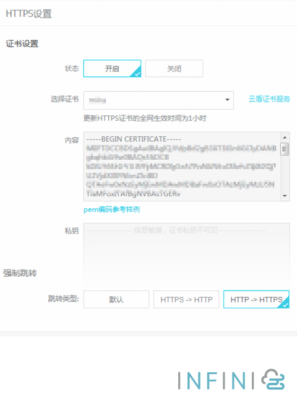The image size is (297, 402).
Task: Click the checkmark corner on 开启 button
Action: point(137,73)
